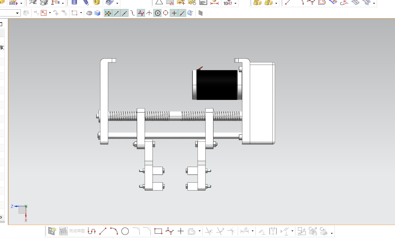
Task: Click the black motor body in model
Action: click(x=217, y=85)
